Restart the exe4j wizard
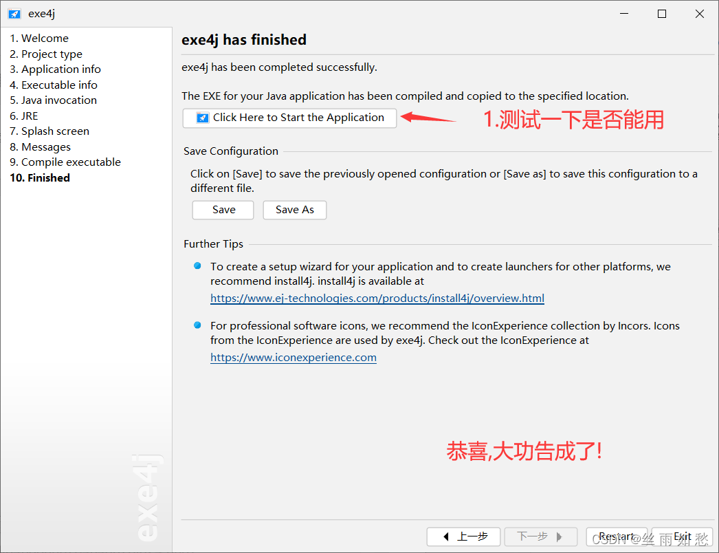The image size is (719, 553). tap(617, 536)
